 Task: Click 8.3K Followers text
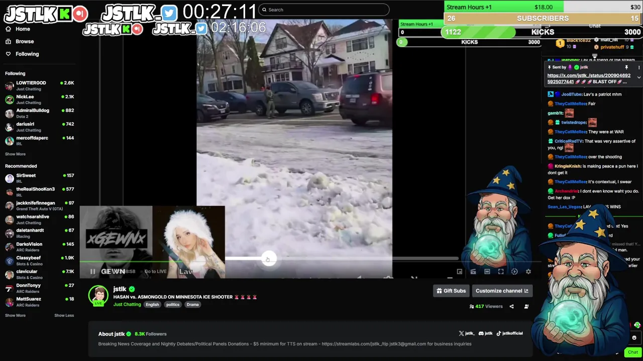tap(150, 334)
